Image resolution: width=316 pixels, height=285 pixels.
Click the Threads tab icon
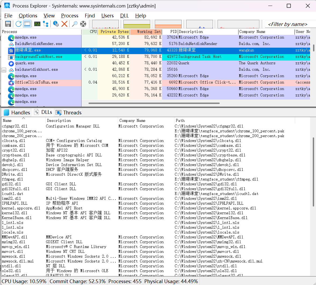tap(58, 113)
